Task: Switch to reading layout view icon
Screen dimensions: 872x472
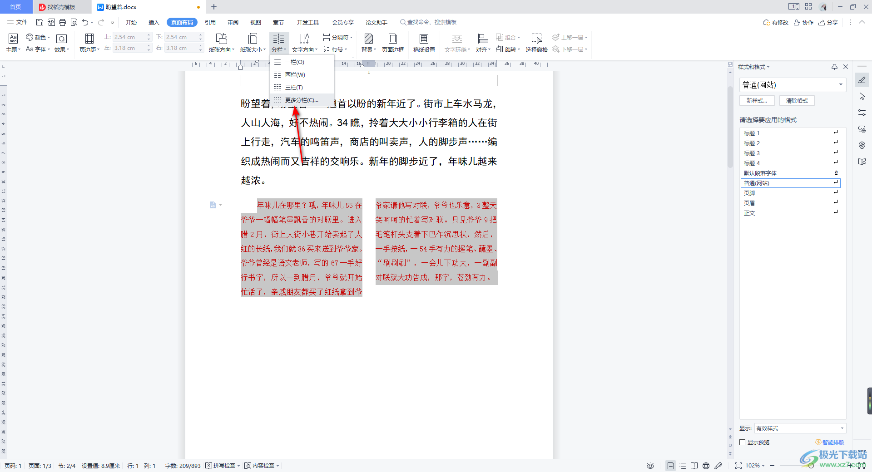Action: coord(694,466)
